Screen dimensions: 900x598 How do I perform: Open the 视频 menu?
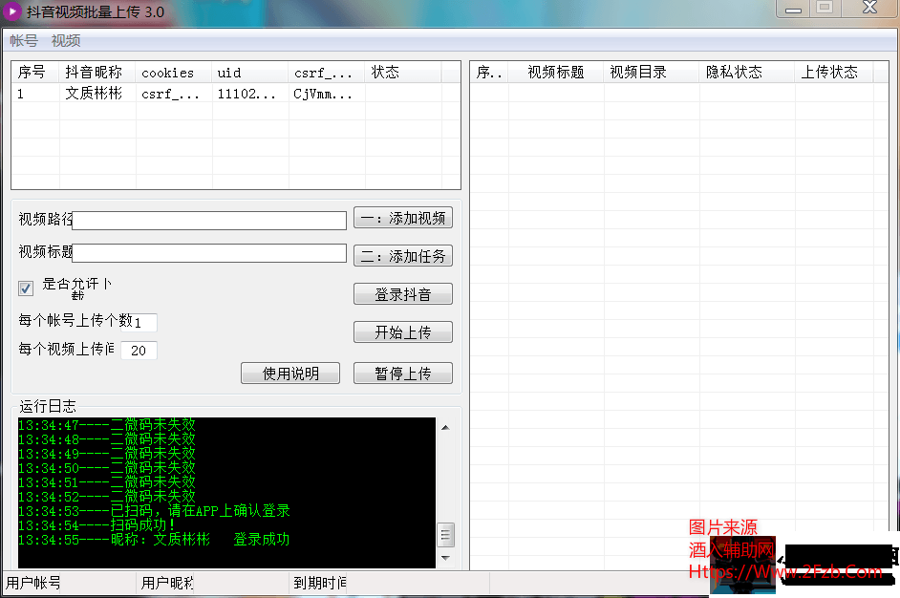[66, 41]
